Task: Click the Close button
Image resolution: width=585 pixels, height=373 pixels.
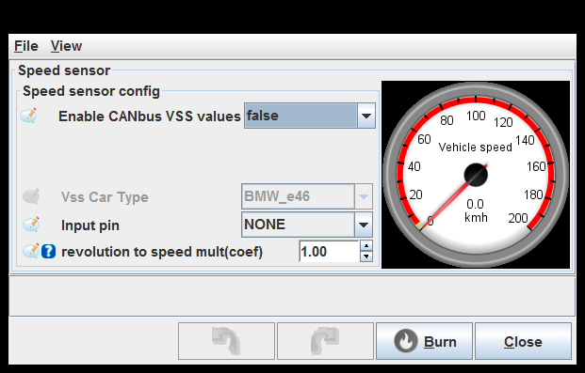Action: [x=523, y=341]
